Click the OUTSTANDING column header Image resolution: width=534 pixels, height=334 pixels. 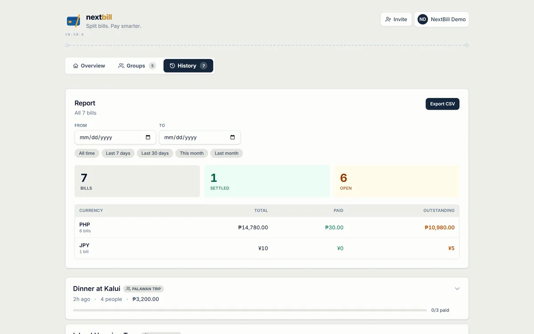tap(439, 211)
